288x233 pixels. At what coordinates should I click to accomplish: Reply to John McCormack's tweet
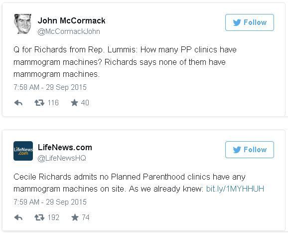click(x=18, y=103)
